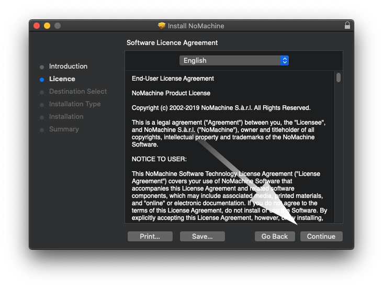Click the 'End-User License Agreement' heading
383x288 pixels.
click(x=173, y=79)
